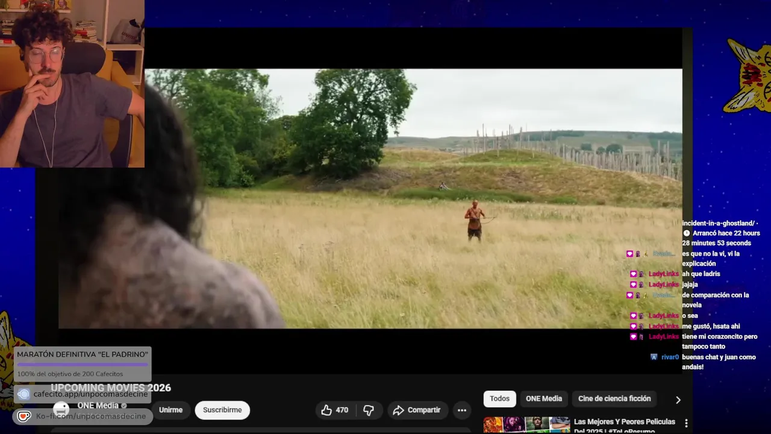The height and width of the screenshot is (434, 771).
Task: Like the video with 470 likes
Action: 334,410
